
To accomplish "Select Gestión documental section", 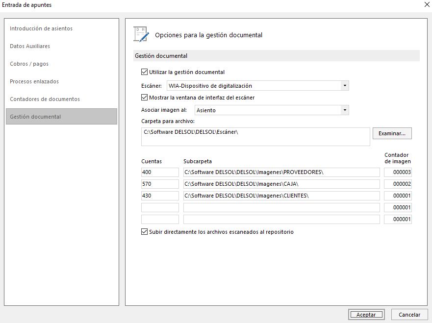I will point(61,117).
